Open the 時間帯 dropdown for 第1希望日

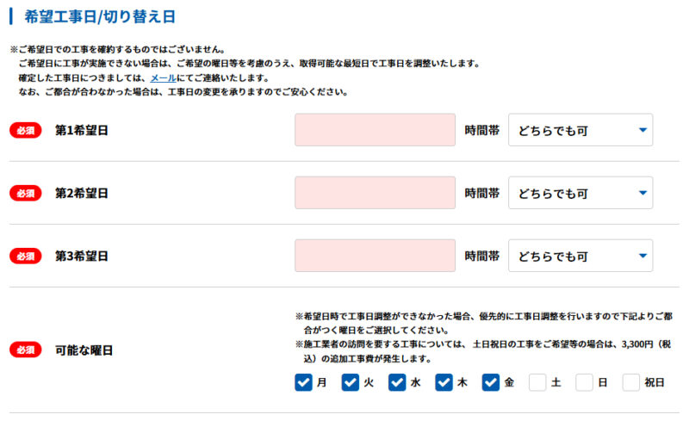[x=580, y=130]
